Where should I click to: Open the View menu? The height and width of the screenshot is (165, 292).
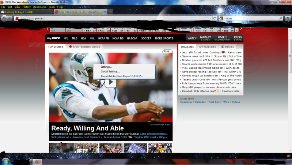[17, 7]
